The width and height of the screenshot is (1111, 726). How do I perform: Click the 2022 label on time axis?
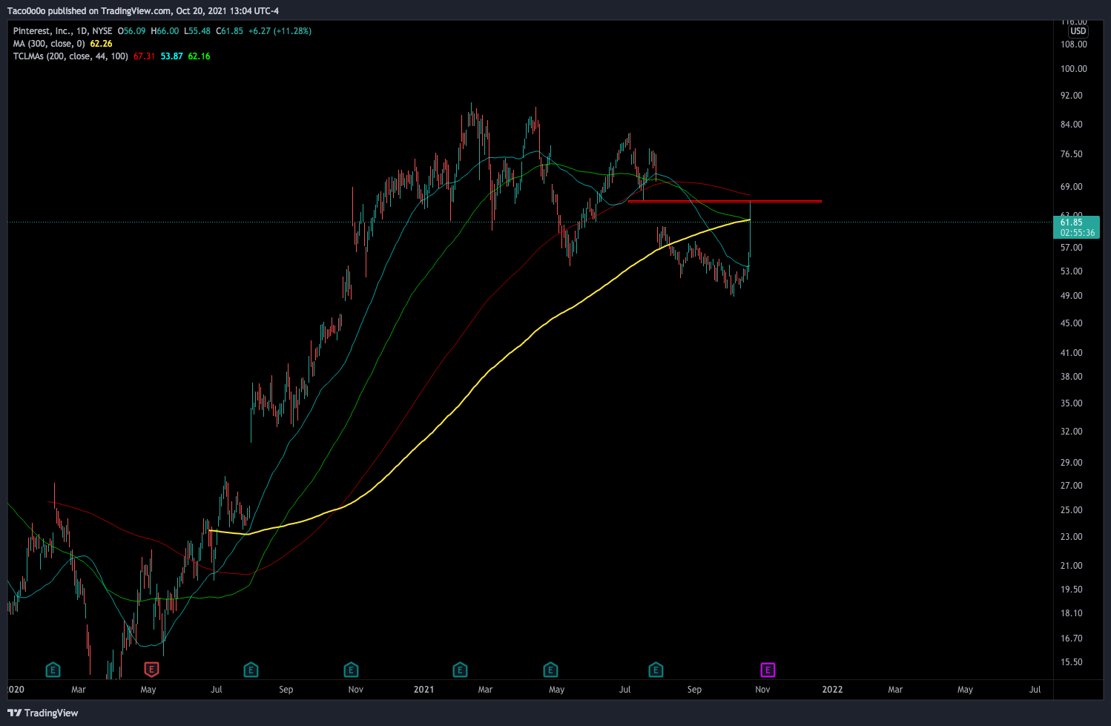tap(833, 690)
